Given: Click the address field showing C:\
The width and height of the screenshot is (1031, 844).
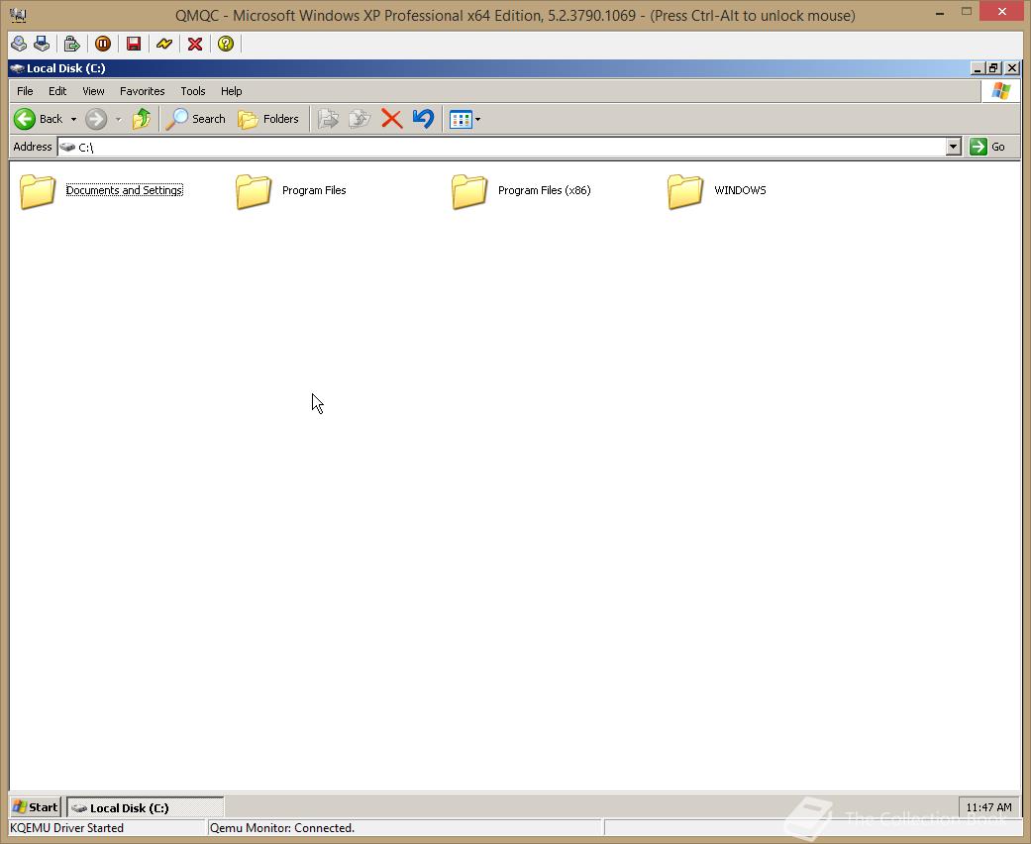Looking at the screenshot, I should click(501, 147).
